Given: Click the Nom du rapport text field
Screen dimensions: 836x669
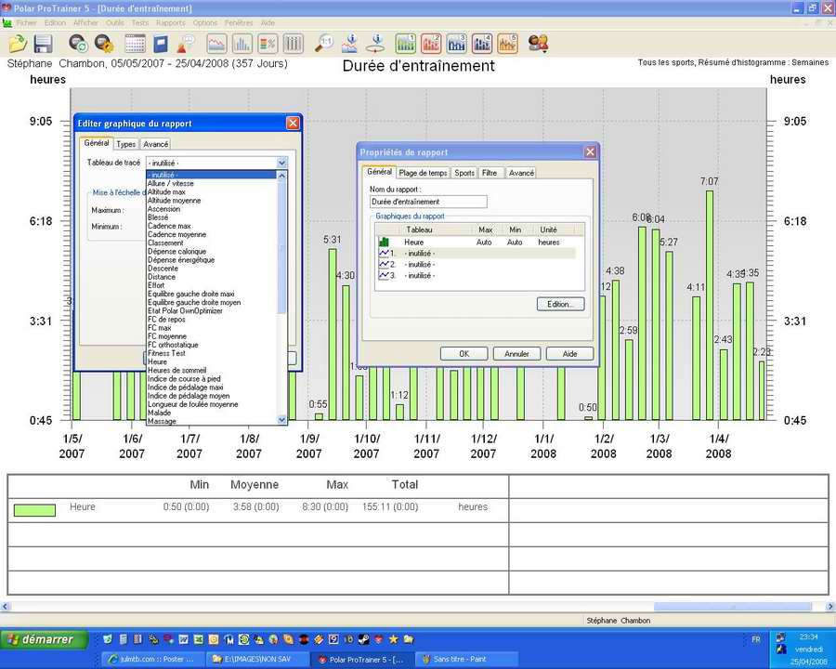Looking at the screenshot, I should coord(428,202).
